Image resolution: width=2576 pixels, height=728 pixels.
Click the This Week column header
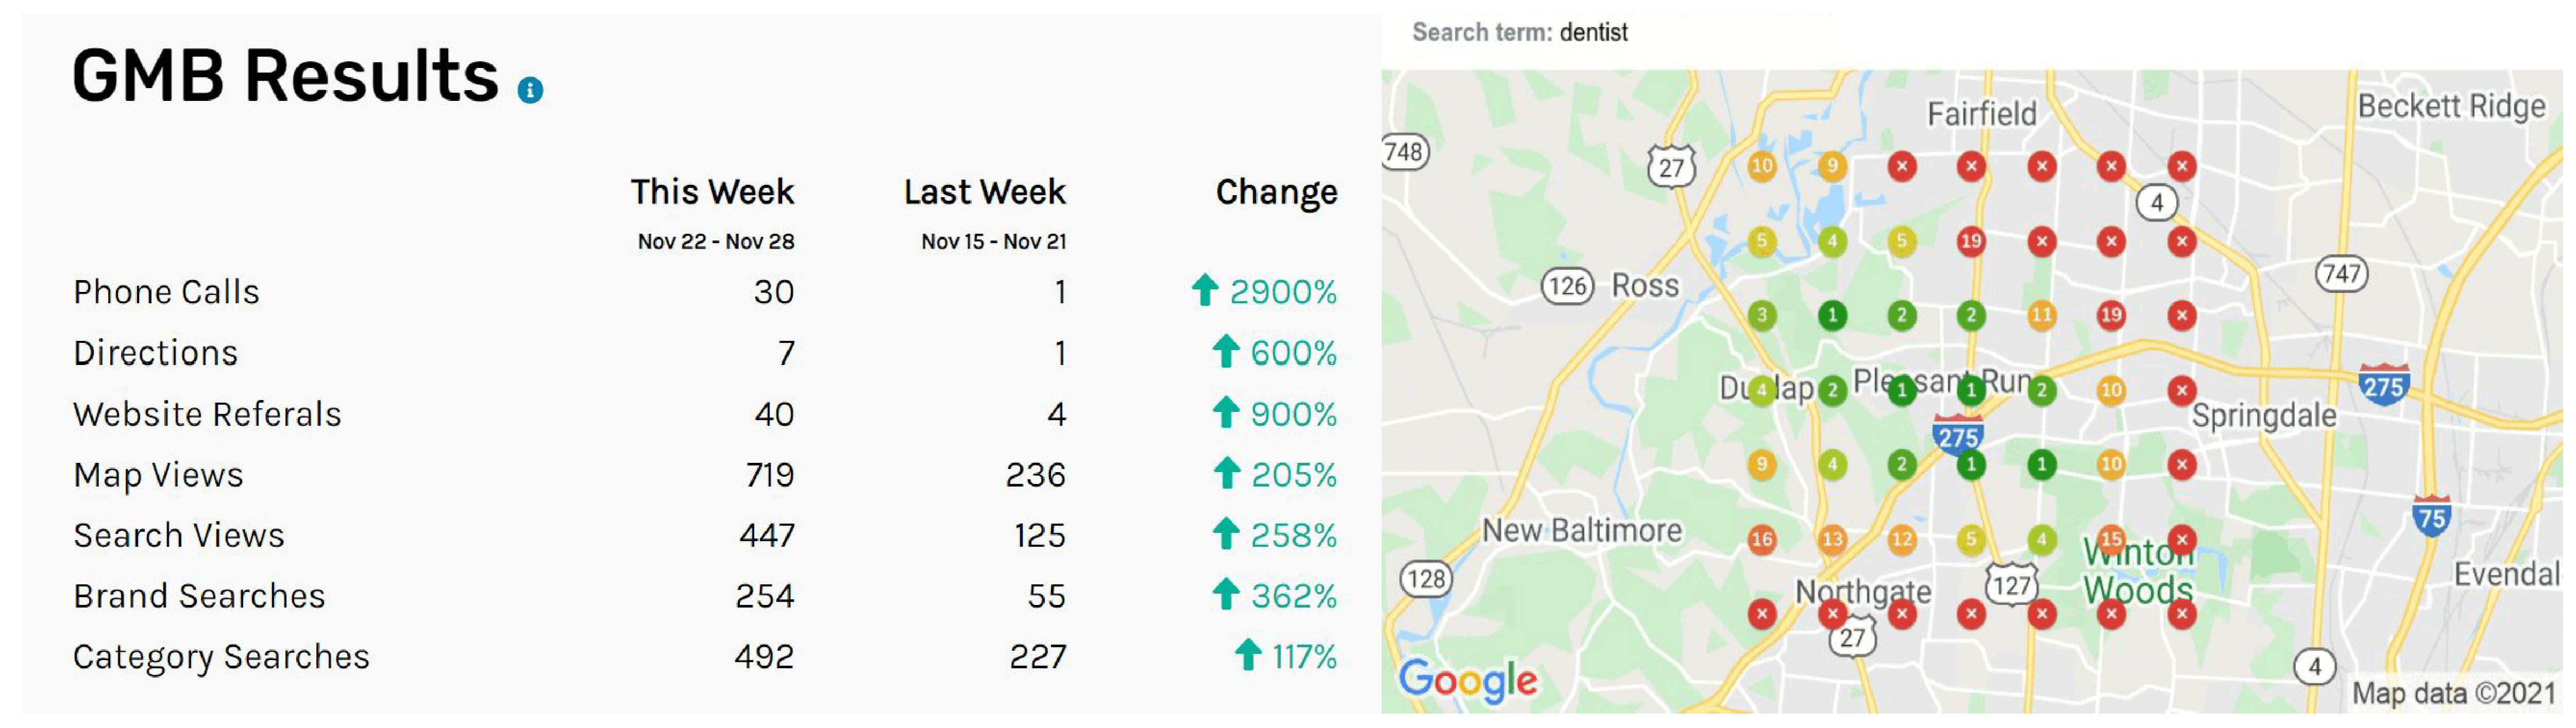712,192
